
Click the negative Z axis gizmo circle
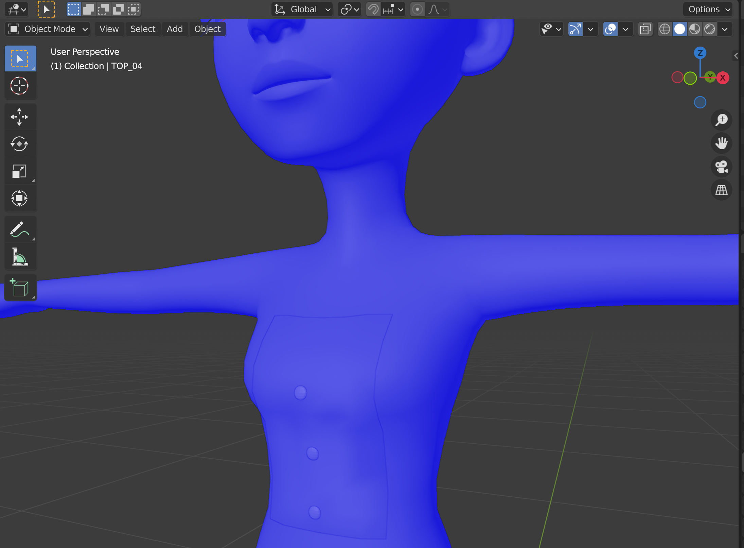click(x=700, y=102)
